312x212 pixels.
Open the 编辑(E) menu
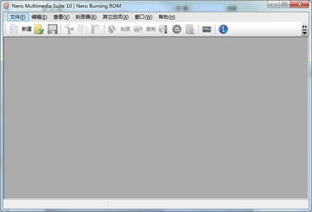click(x=39, y=17)
